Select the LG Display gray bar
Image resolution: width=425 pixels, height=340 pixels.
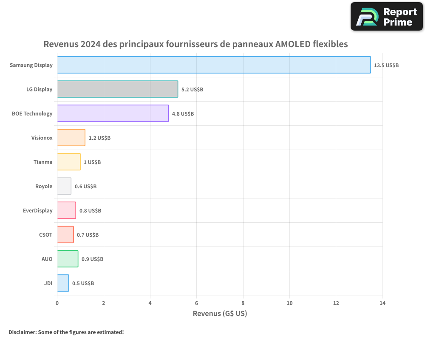[117, 89]
